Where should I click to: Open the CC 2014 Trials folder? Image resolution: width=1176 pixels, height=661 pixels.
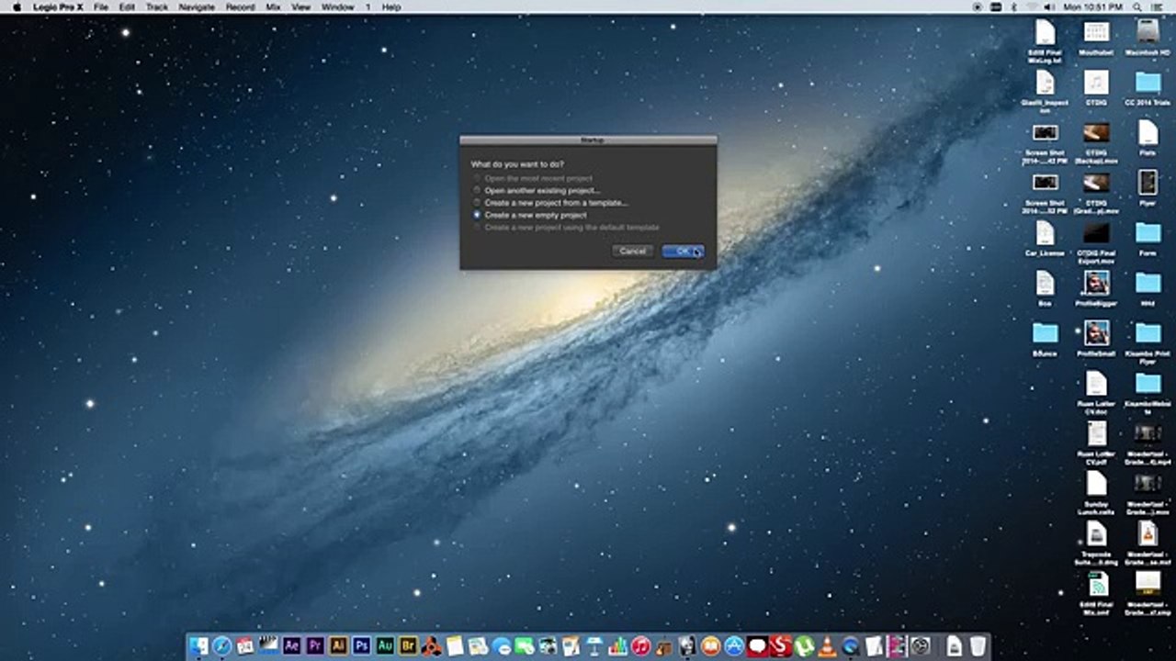coord(1148,88)
